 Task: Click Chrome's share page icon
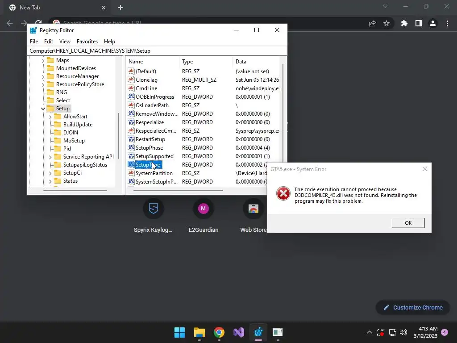pos(372,23)
